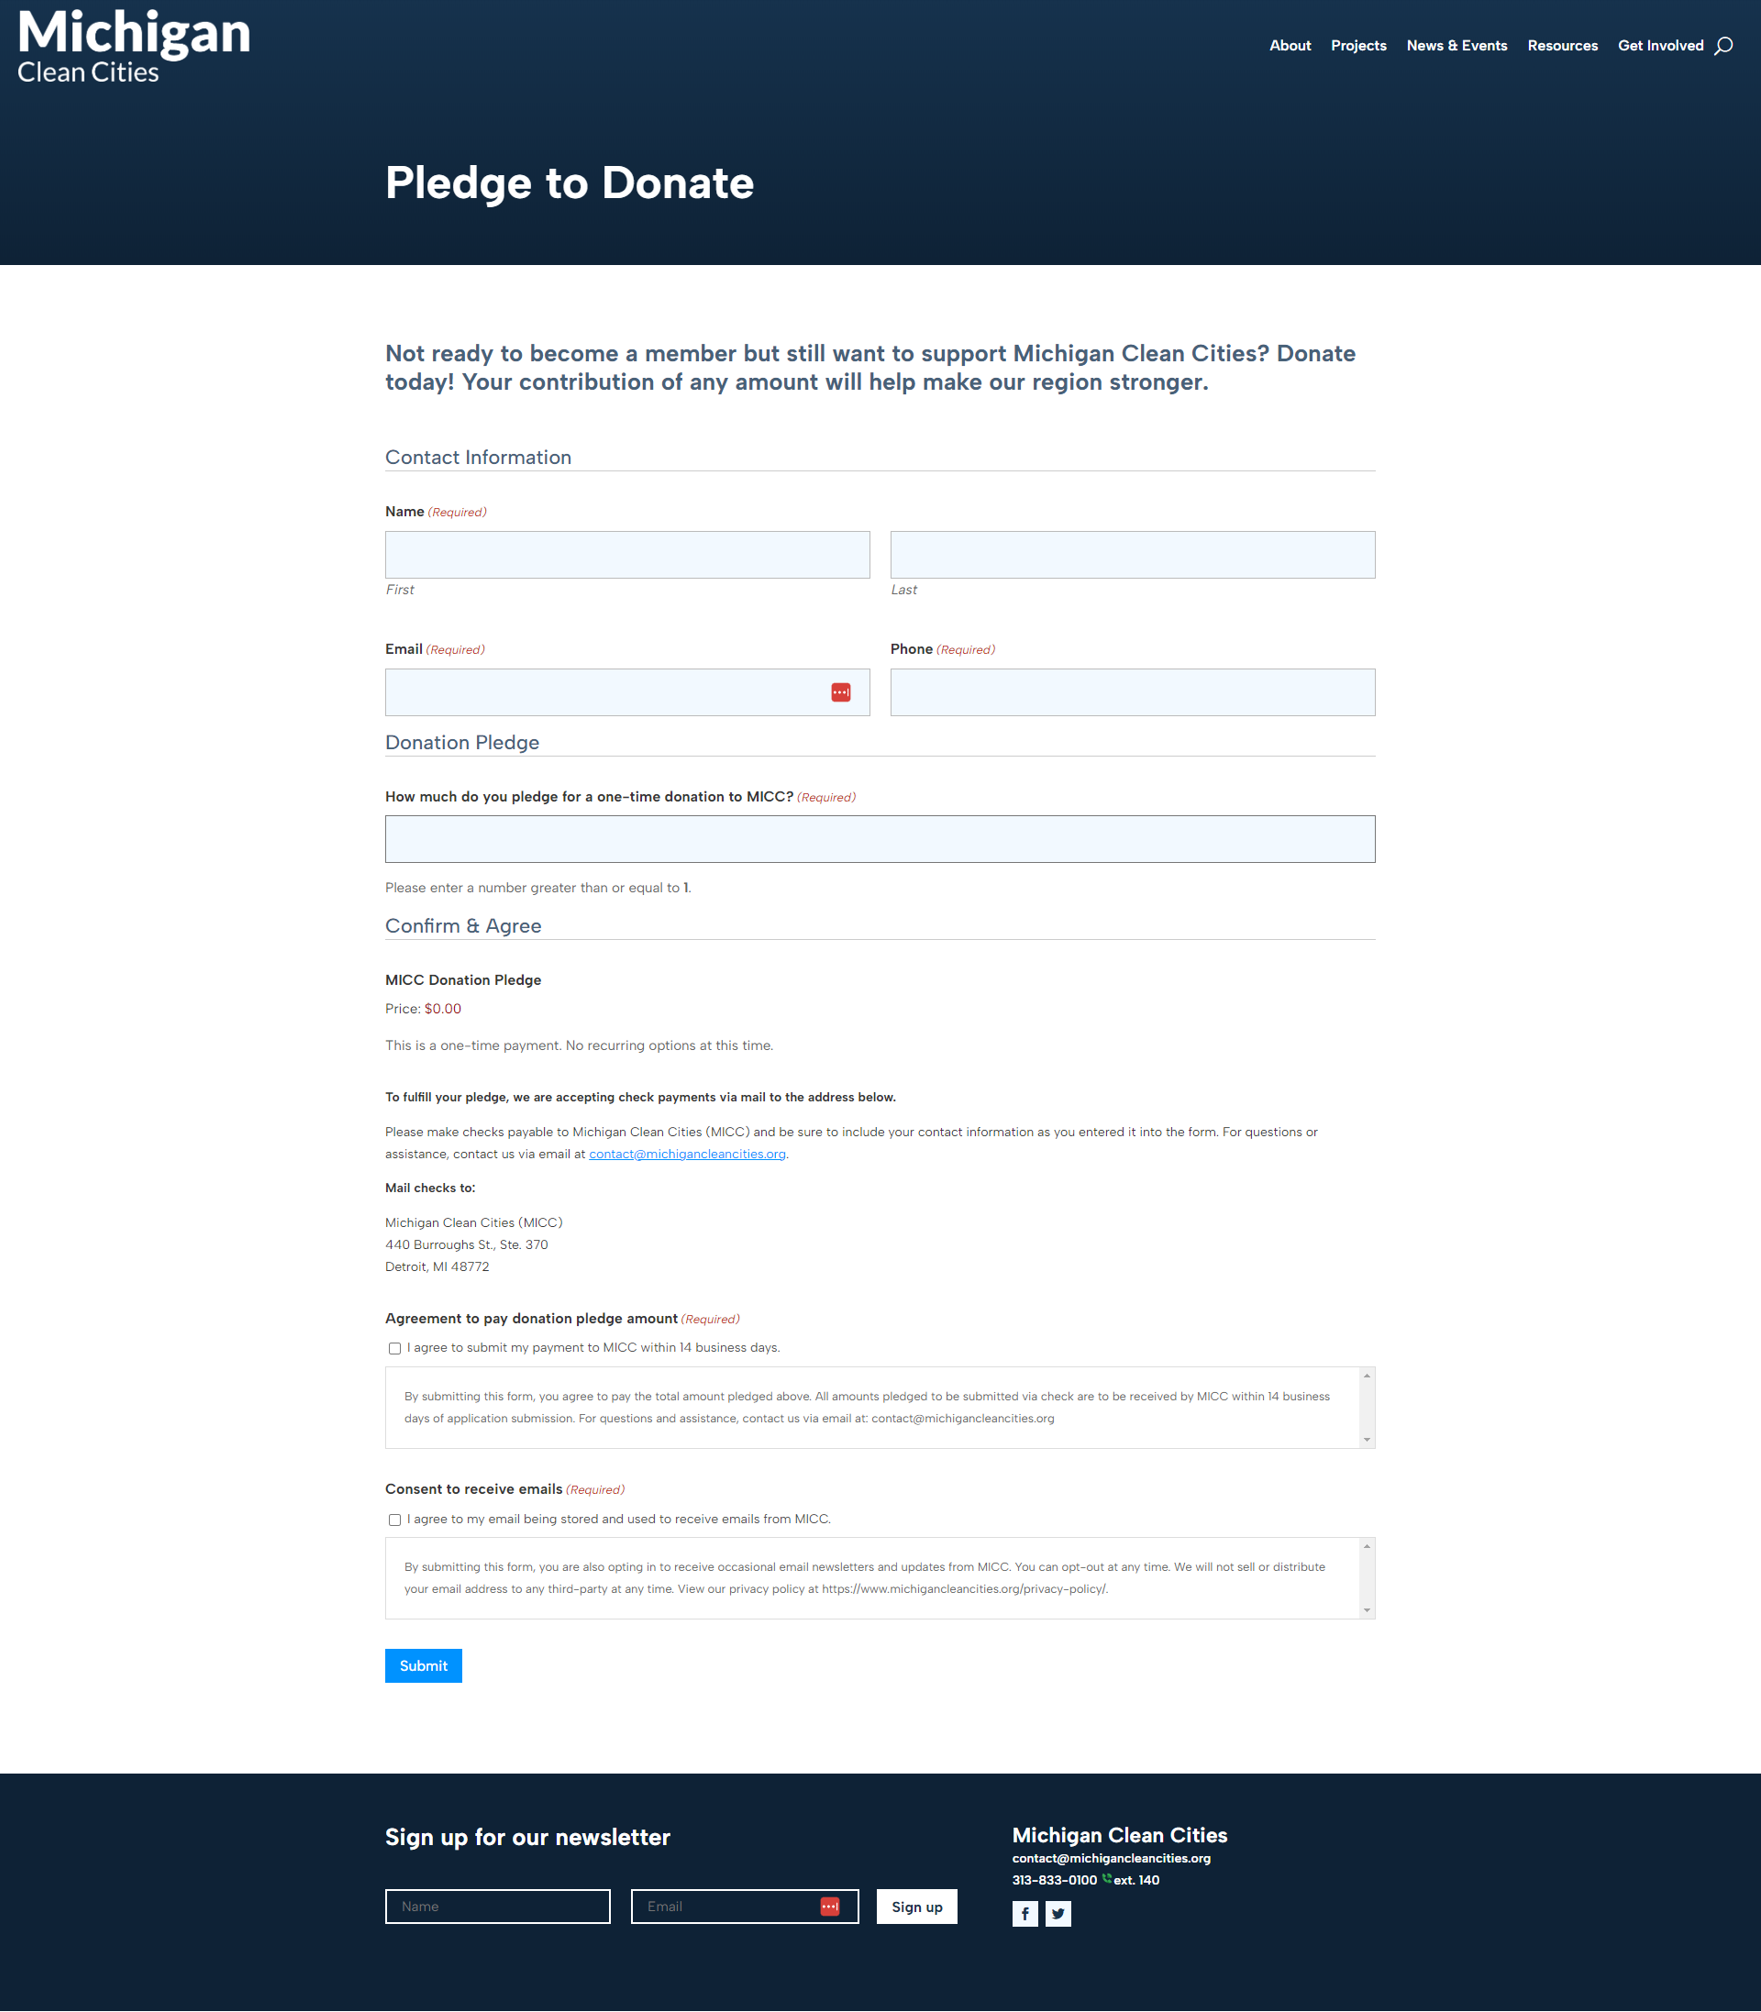Click the newsletter Sign up button

916,1906
